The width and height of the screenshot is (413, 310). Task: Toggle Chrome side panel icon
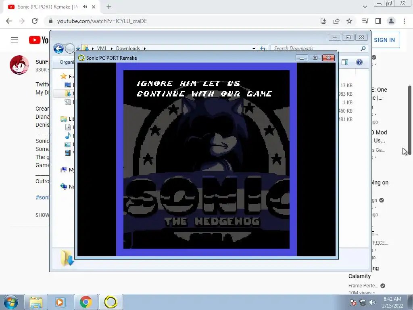coord(378,21)
